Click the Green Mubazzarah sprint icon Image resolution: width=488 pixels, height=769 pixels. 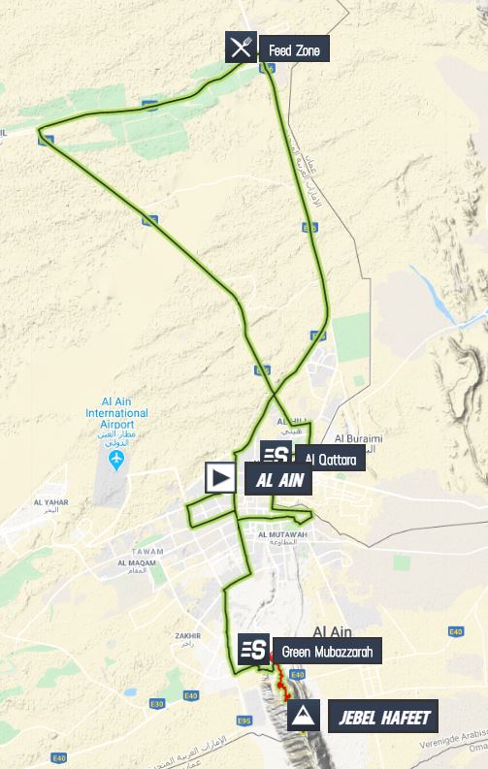click(253, 650)
